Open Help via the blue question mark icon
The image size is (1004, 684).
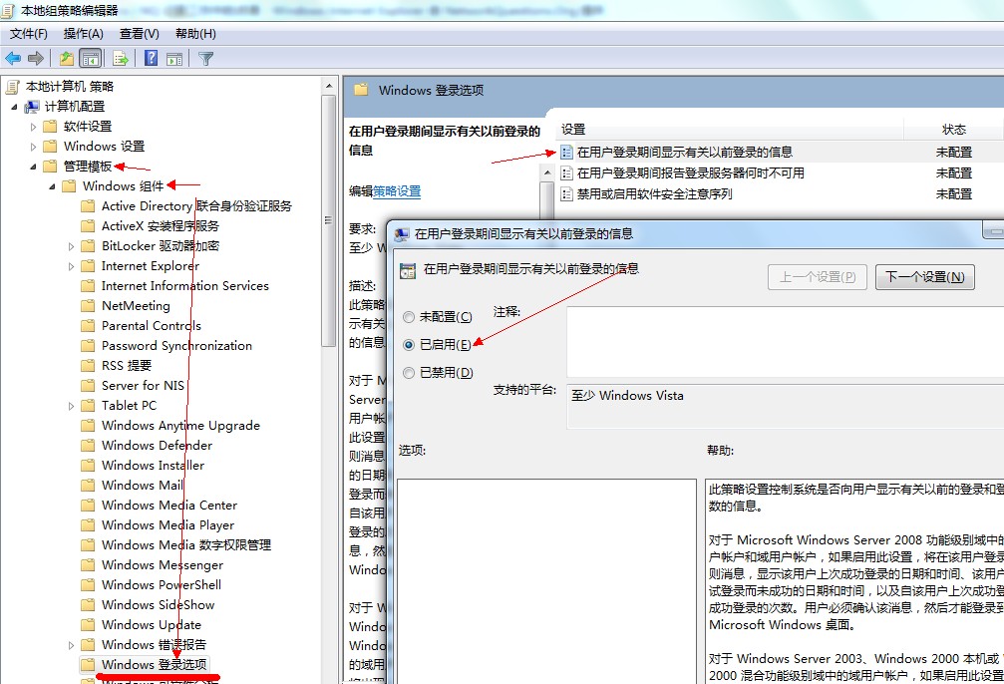click(x=152, y=58)
